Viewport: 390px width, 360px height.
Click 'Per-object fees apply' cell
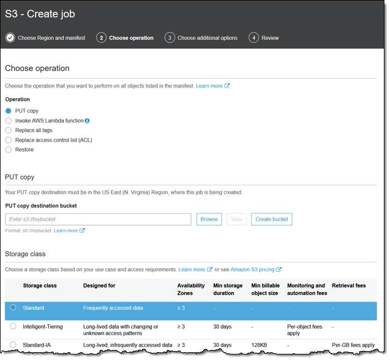[305, 330]
